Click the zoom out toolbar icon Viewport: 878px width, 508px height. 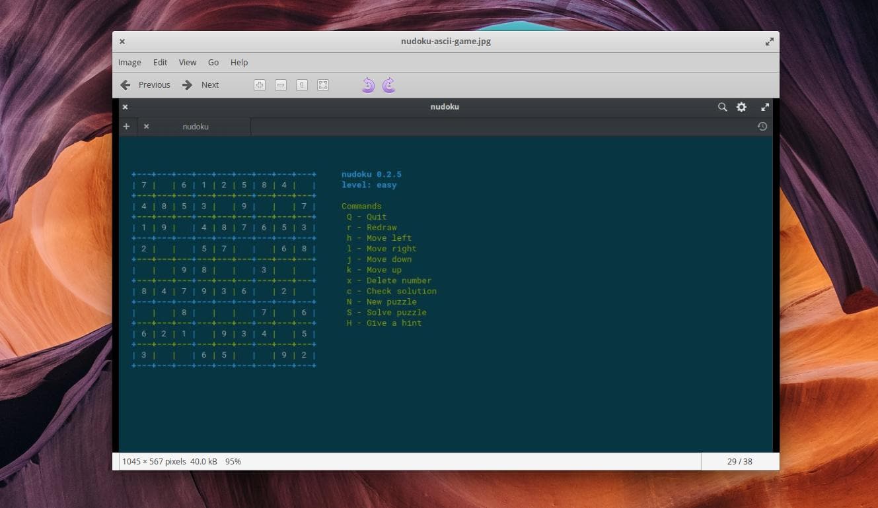point(281,85)
